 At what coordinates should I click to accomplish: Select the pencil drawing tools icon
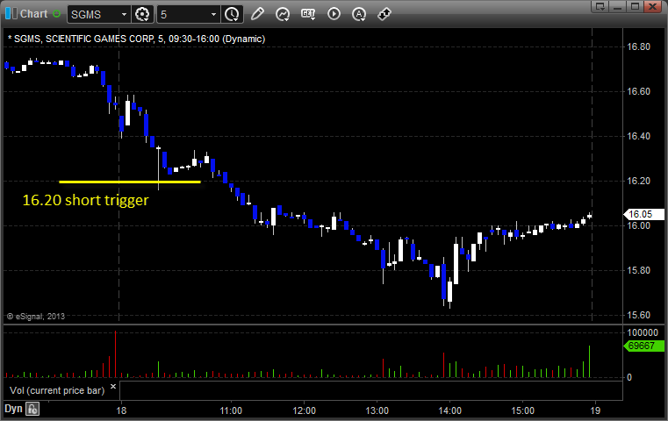click(257, 14)
